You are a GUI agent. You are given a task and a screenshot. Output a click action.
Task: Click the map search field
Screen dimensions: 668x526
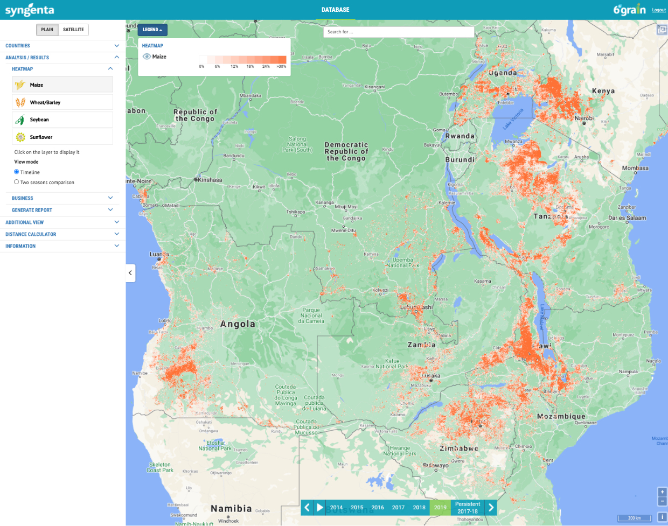tap(399, 32)
